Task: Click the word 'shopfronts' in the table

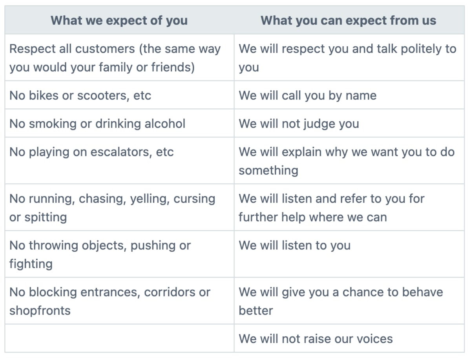Action: 40,310
